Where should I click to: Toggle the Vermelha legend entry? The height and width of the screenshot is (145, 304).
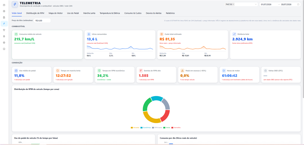(176, 128)
